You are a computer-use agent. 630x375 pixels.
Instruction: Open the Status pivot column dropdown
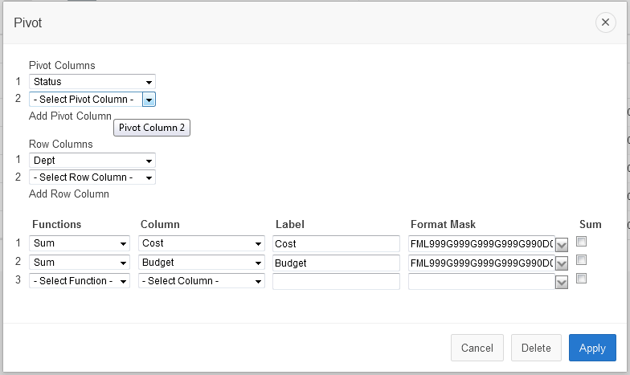pyautogui.click(x=92, y=82)
